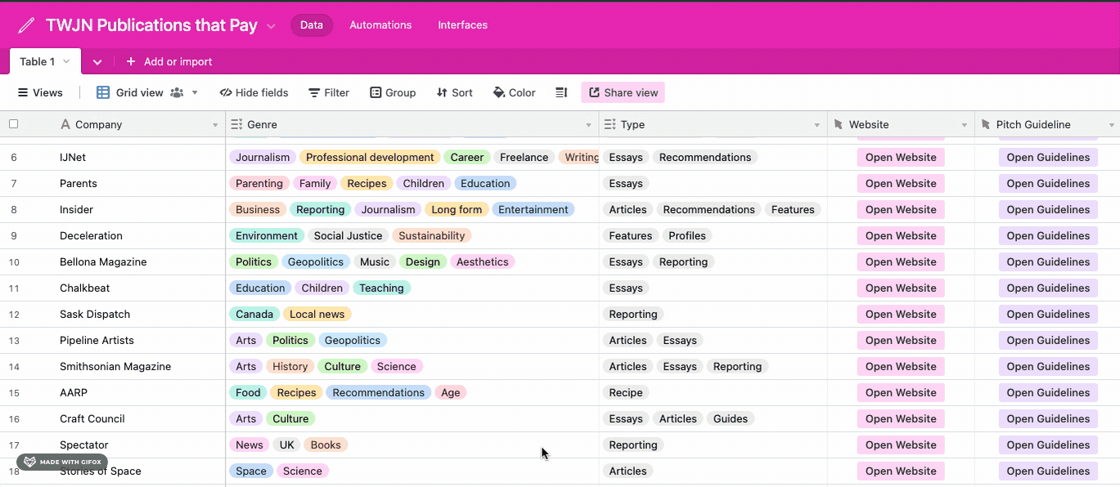Click the Genre field type icon
Viewport: 1120px width, 487px height.
pos(236,124)
